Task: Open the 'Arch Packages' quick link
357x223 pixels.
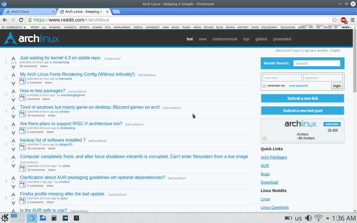Action: pyautogui.click(x=274, y=157)
